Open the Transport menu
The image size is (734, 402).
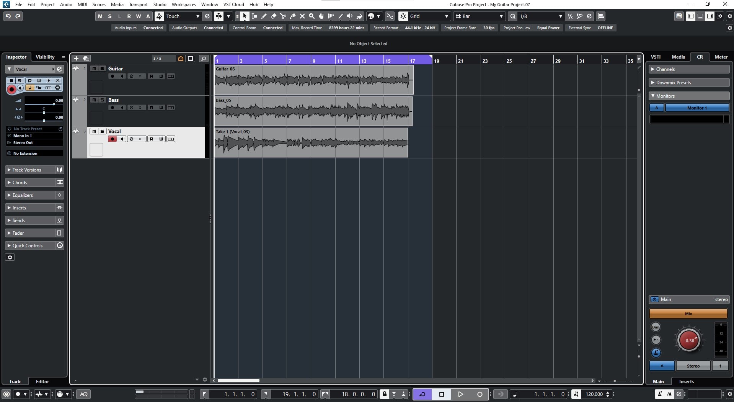(x=138, y=4)
